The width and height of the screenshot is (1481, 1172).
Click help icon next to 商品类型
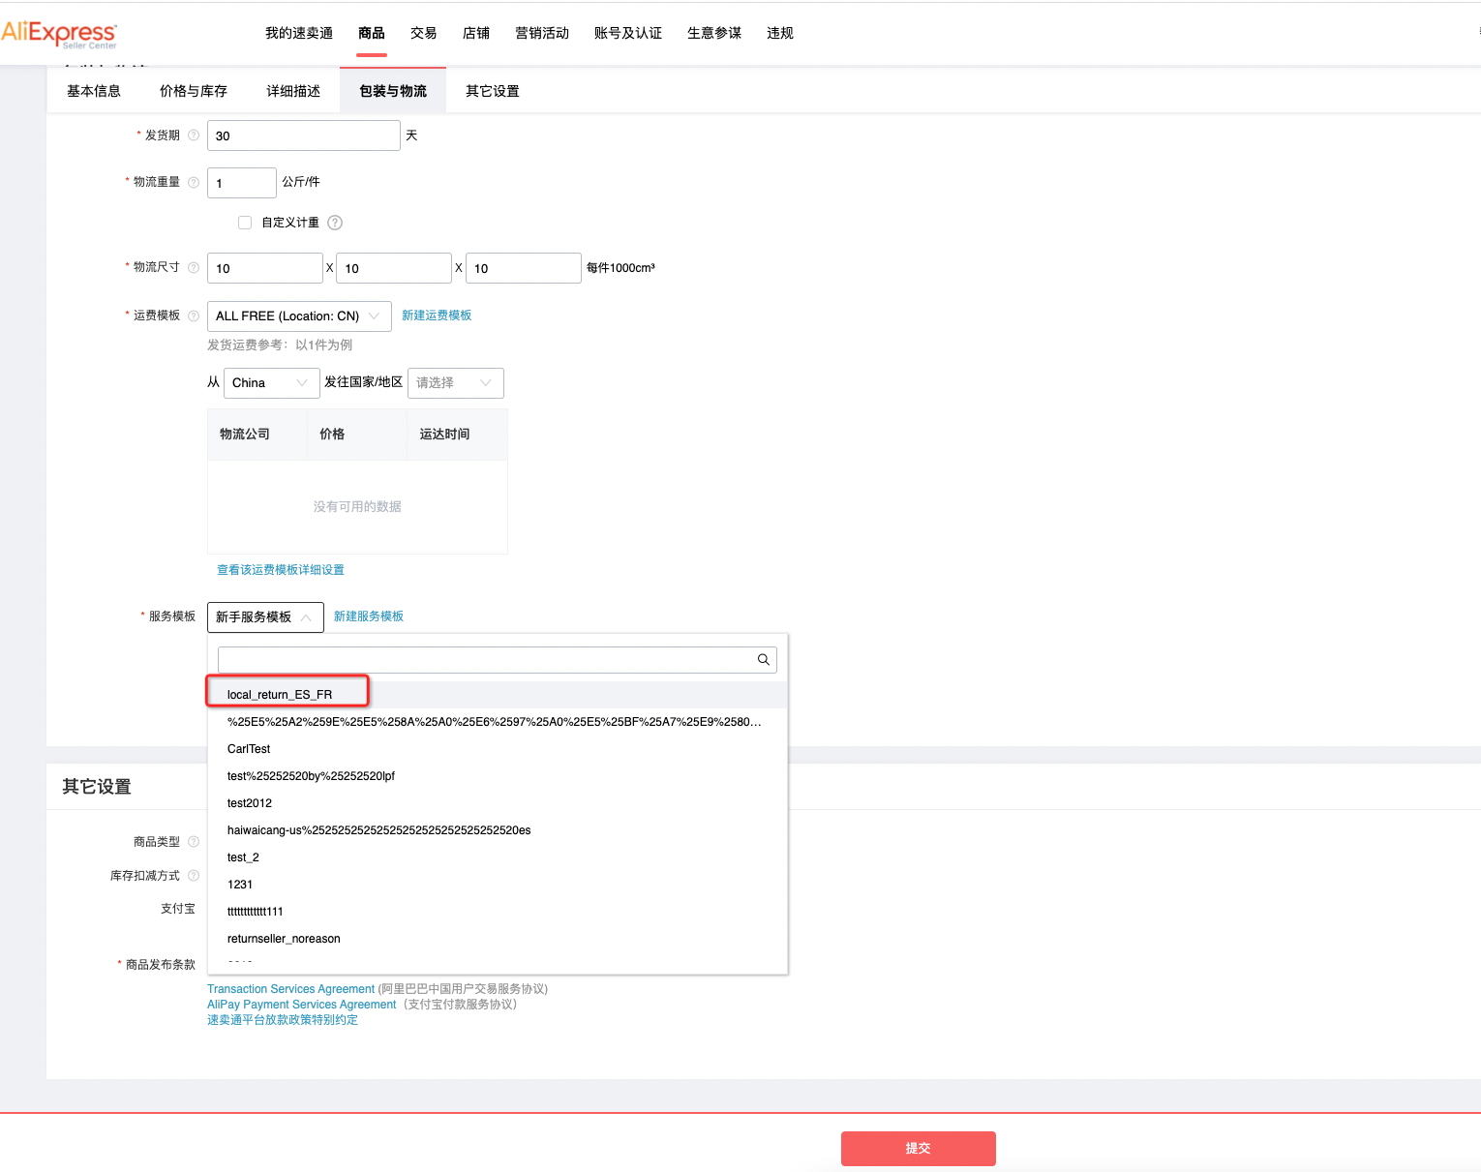click(194, 842)
